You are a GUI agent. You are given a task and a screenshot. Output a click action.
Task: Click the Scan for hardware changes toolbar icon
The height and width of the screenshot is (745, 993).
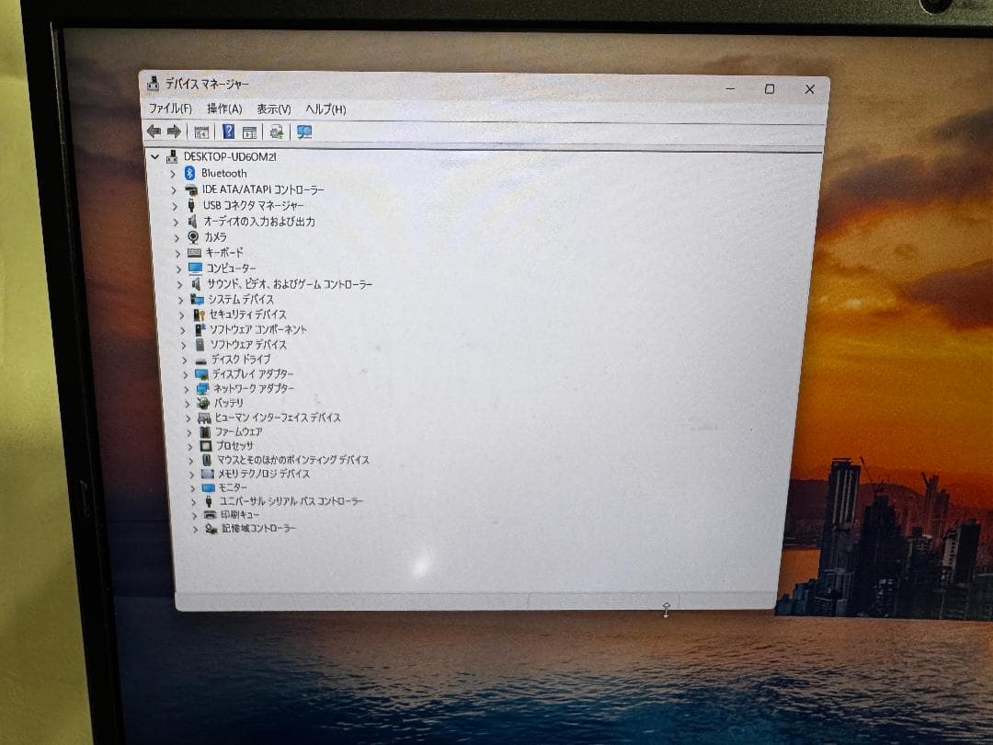point(278,132)
